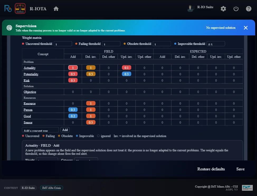The image size is (257, 196).
Task: Click the Add concept row button
Action: 65,130
